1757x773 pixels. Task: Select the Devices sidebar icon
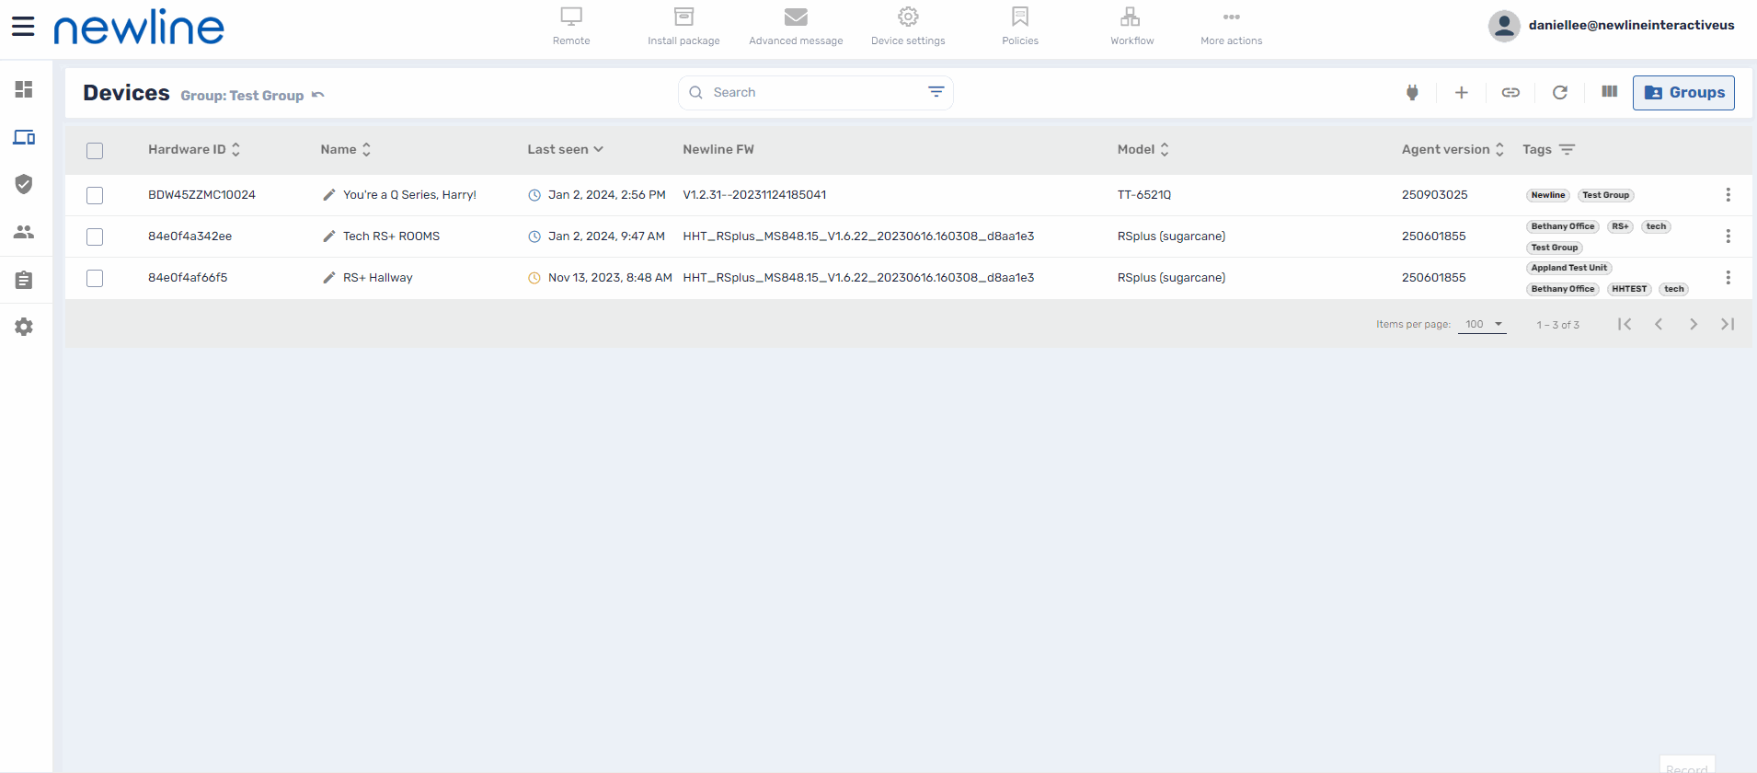click(x=24, y=137)
